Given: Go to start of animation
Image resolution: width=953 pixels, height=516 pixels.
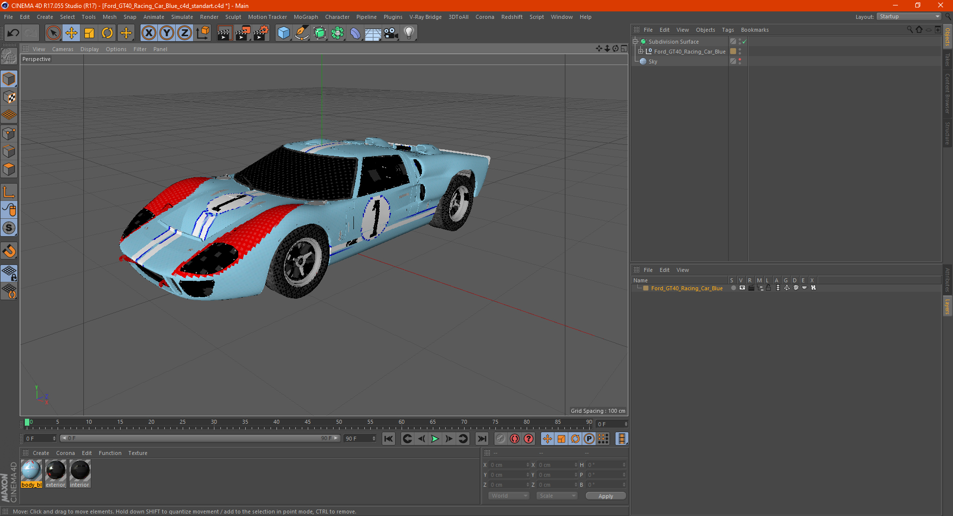Looking at the screenshot, I should 389,439.
